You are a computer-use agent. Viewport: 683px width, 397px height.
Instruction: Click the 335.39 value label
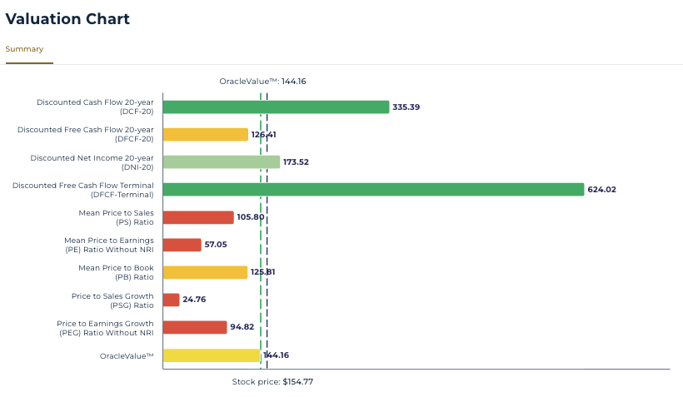pyautogui.click(x=406, y=107)
